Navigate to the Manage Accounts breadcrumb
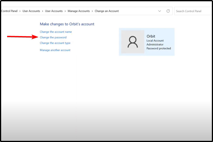Viewport: 213px width, 142px height. point(78,11)
